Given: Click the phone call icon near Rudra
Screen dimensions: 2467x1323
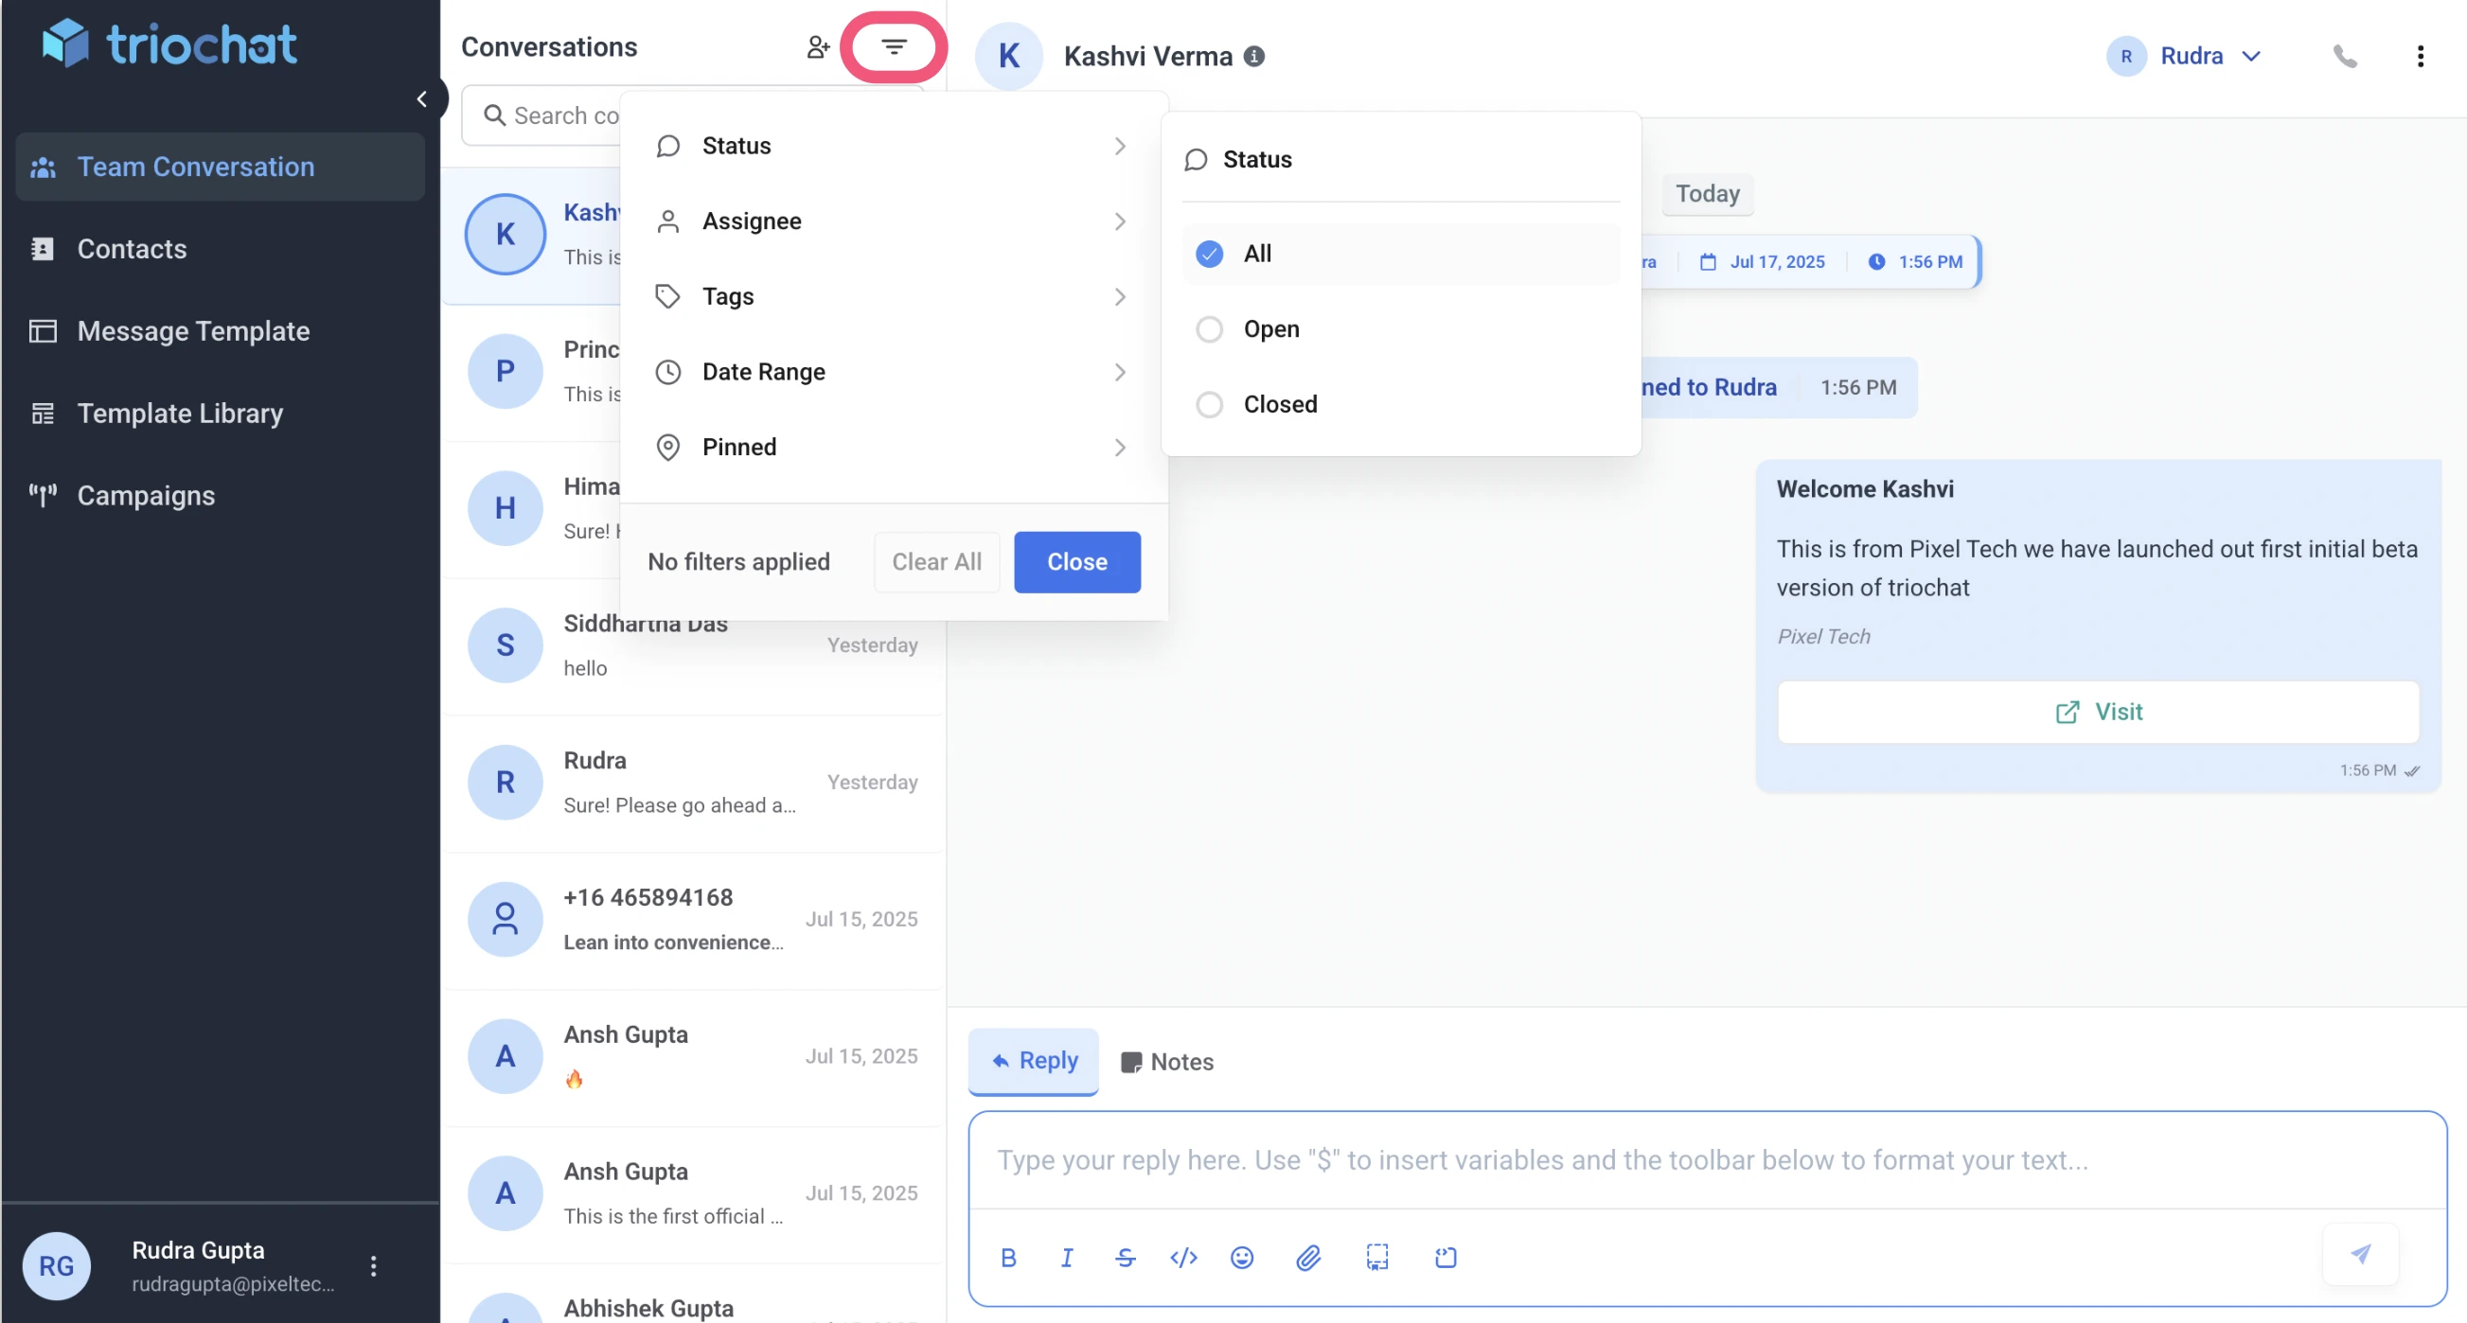Looking at the screenshot, I should (x=2346, y=56).
